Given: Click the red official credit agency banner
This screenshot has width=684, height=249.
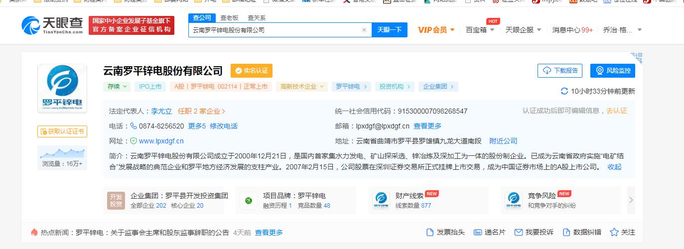Looking at the screenshot, I should pos(132,25).
